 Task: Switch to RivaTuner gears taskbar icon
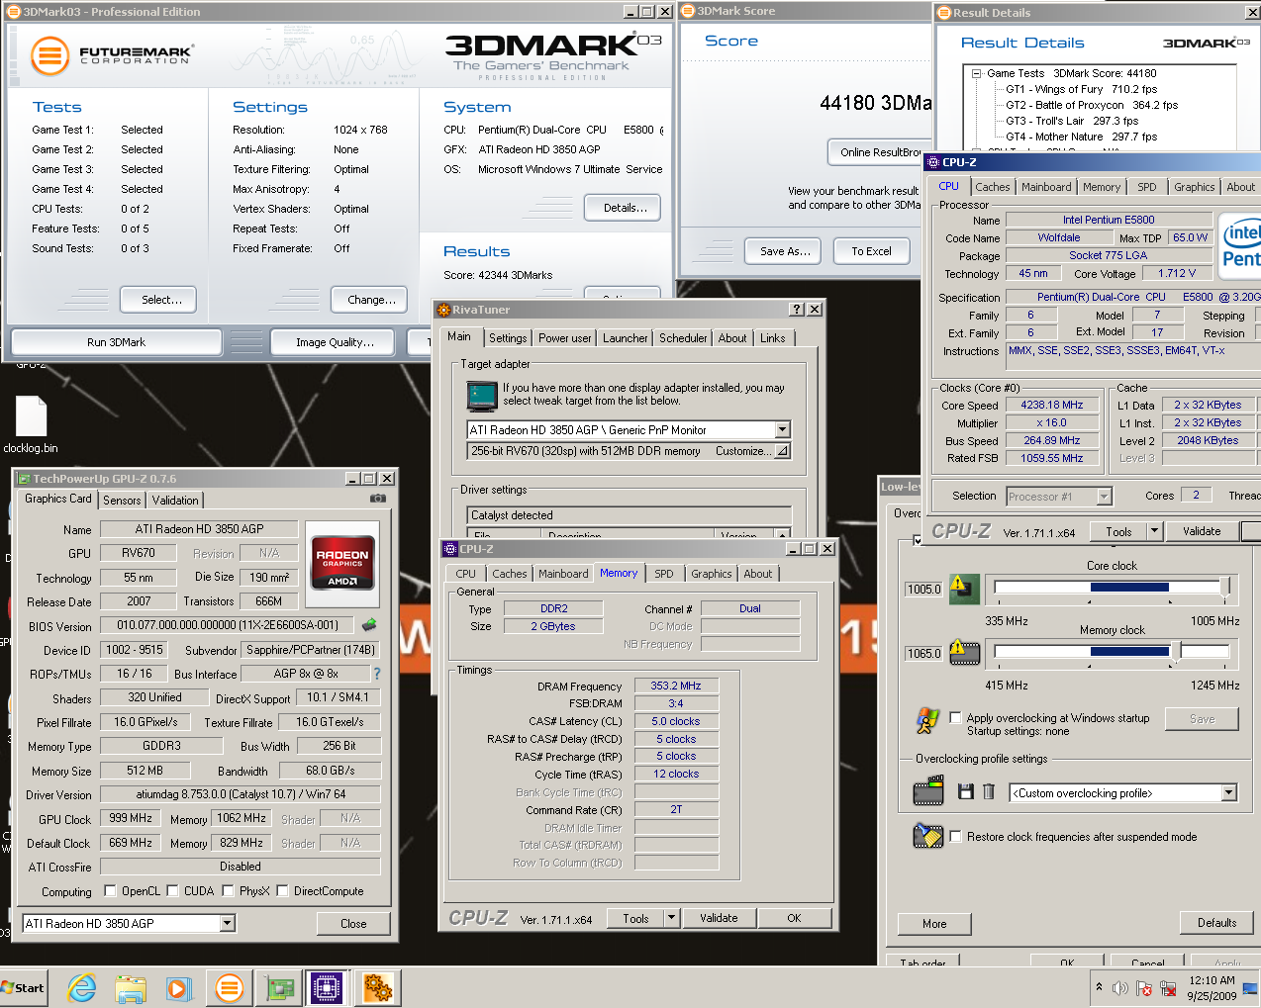pos(377,987)
